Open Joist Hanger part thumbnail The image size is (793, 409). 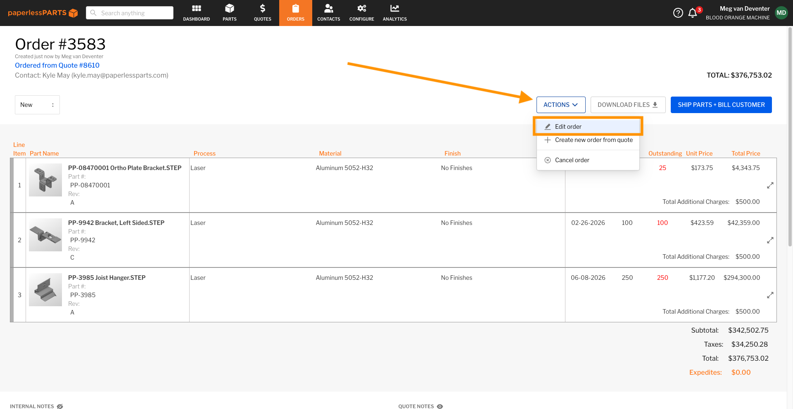click(x=45, y=290)
